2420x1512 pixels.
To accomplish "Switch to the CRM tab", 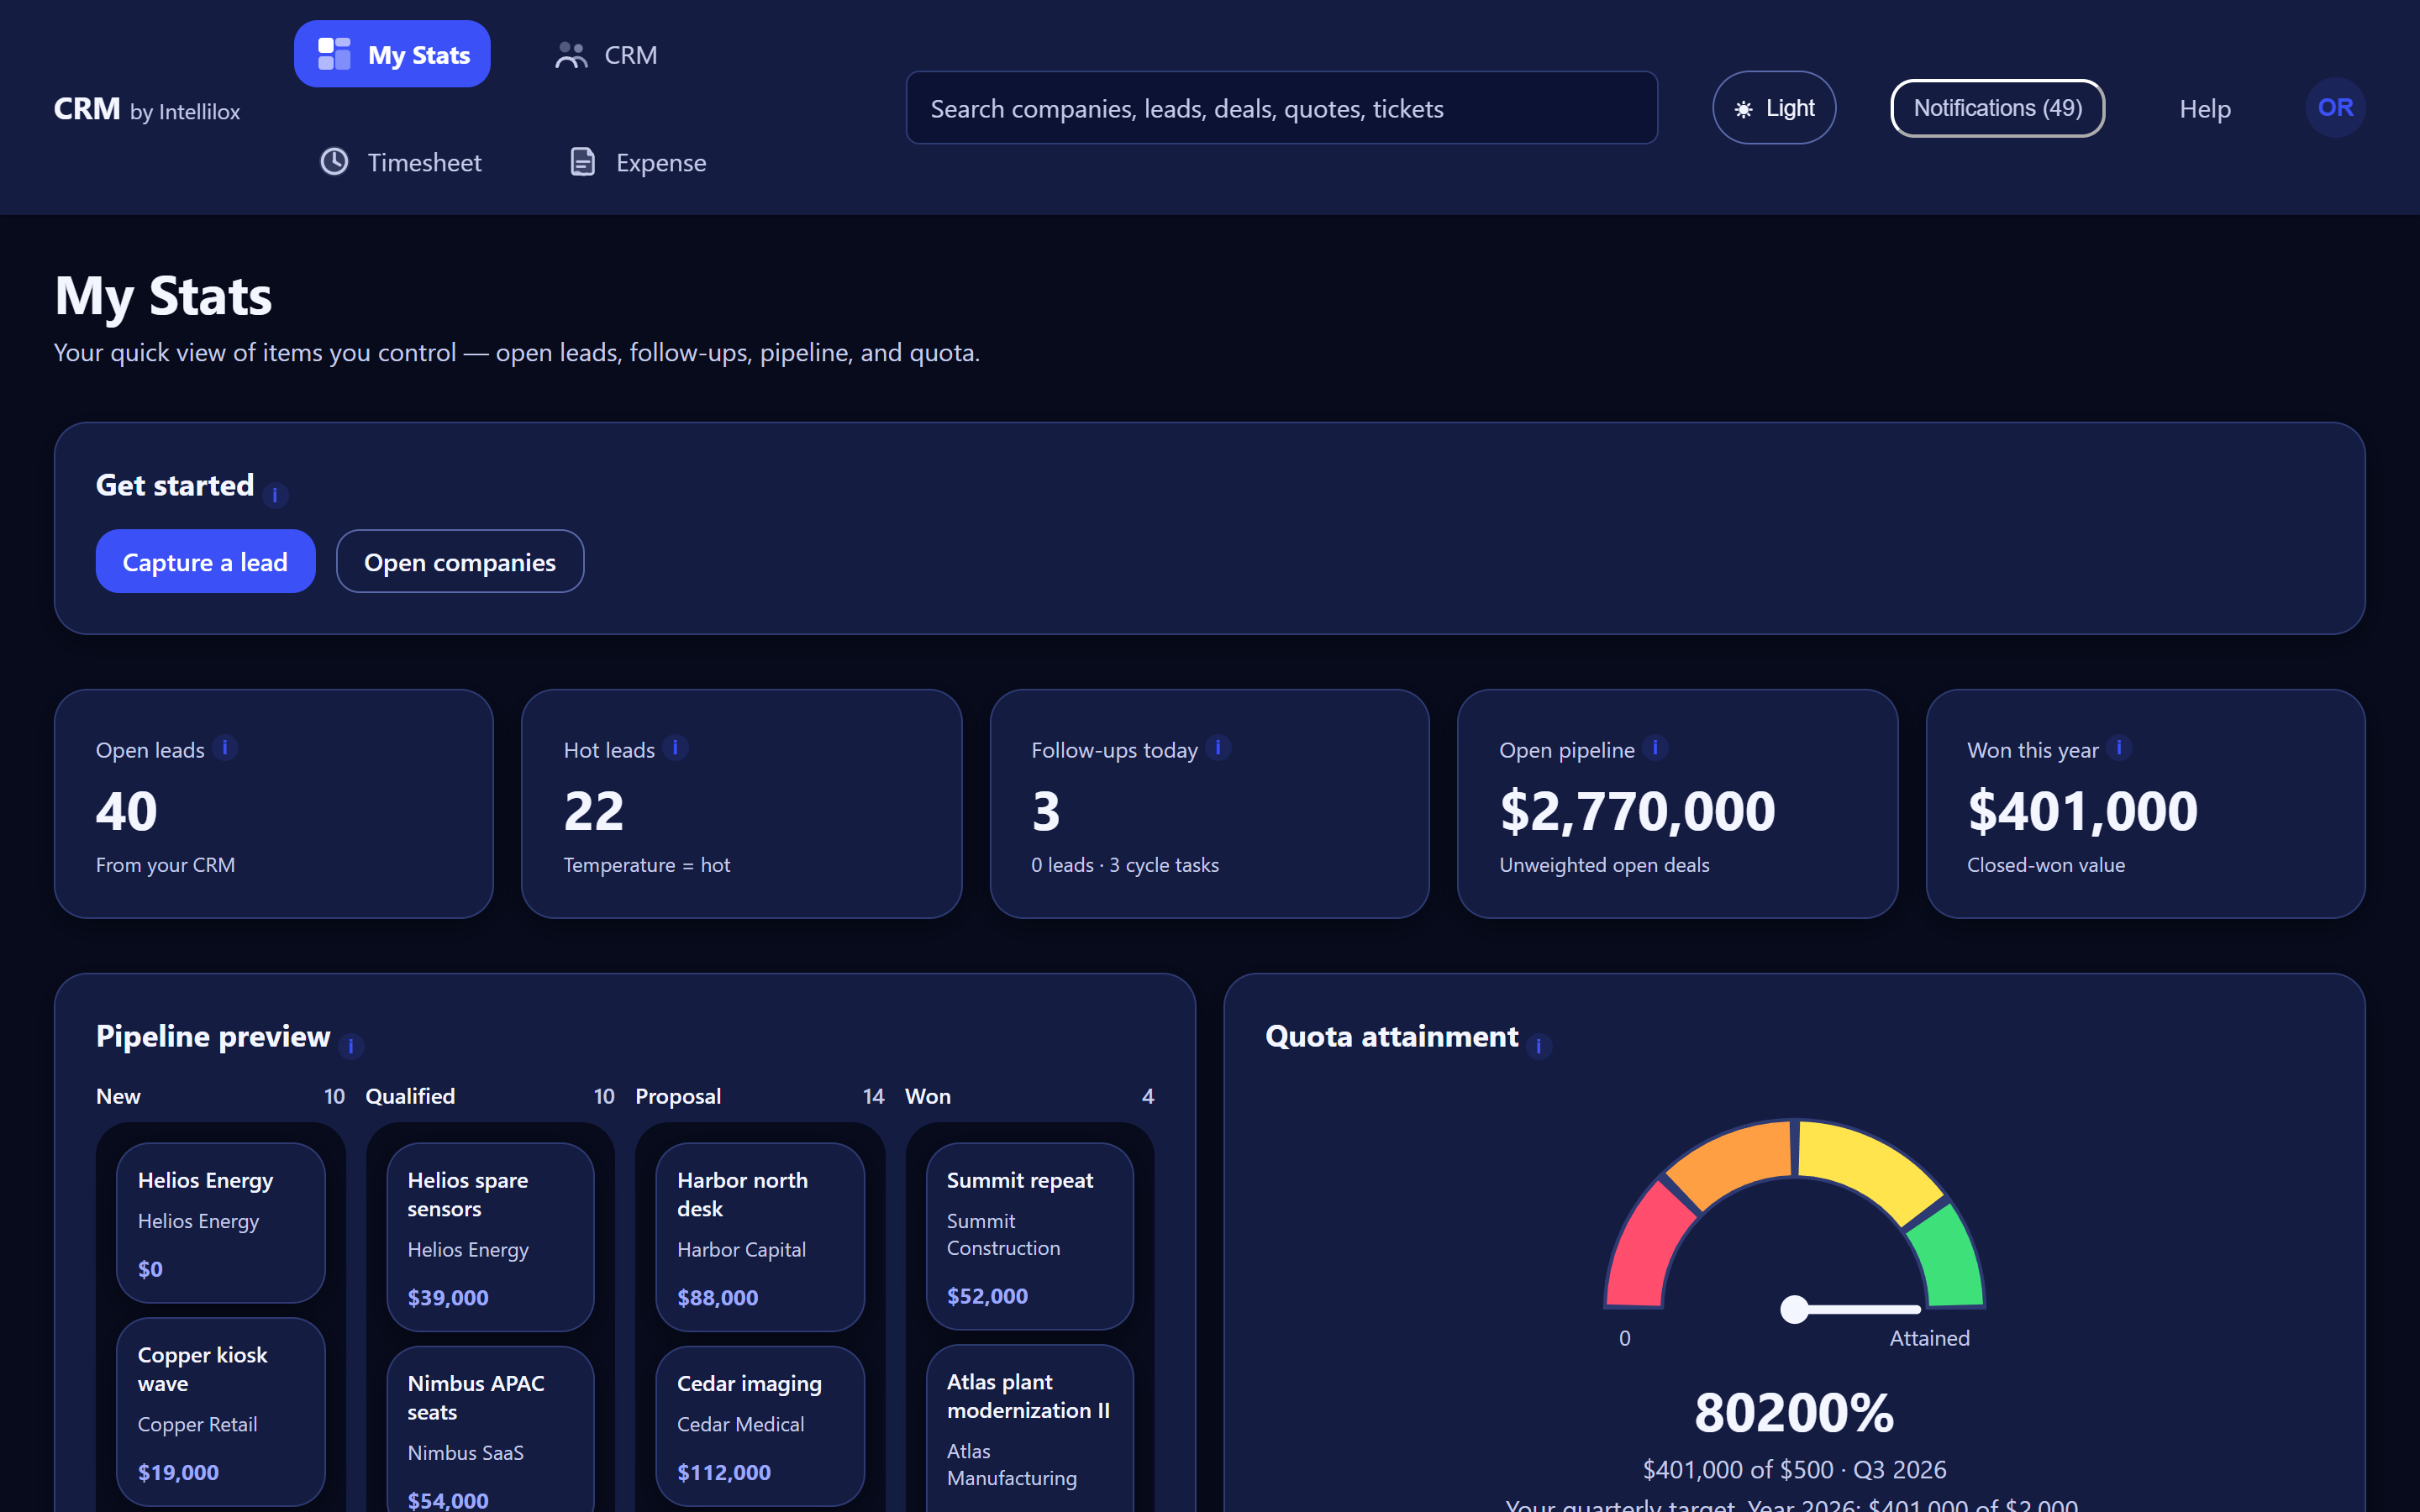I will tap(606, 55).
